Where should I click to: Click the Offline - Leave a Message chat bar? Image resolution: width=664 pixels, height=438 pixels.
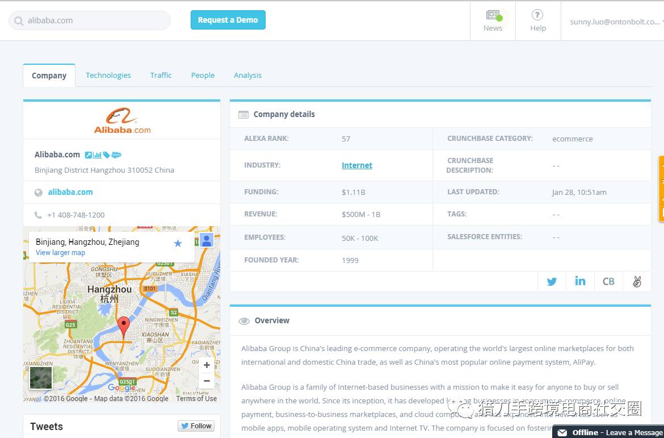click(x=608, y=432)
